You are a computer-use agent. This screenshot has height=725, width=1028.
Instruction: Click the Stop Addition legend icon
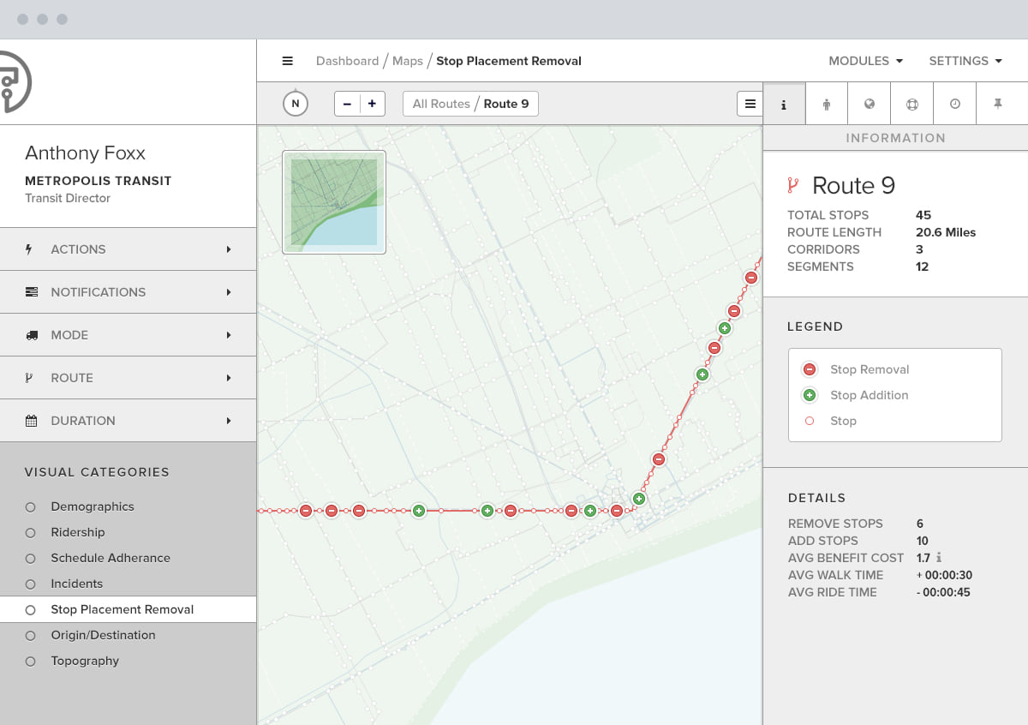[809, 395]
